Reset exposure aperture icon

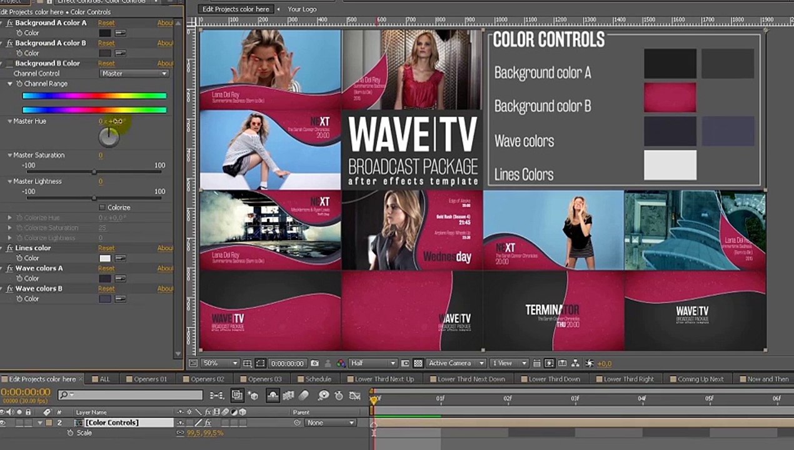point(590,363)
